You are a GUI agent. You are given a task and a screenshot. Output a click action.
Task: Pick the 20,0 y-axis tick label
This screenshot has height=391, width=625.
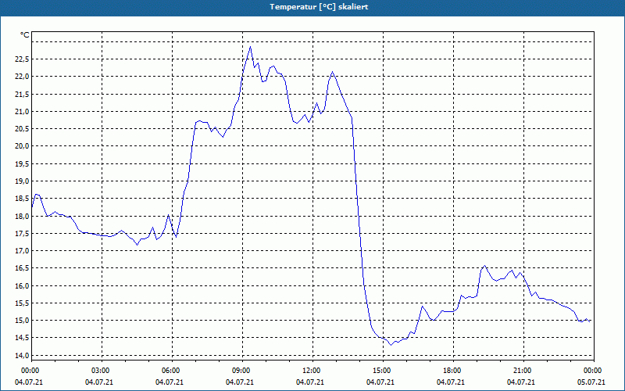22,146
